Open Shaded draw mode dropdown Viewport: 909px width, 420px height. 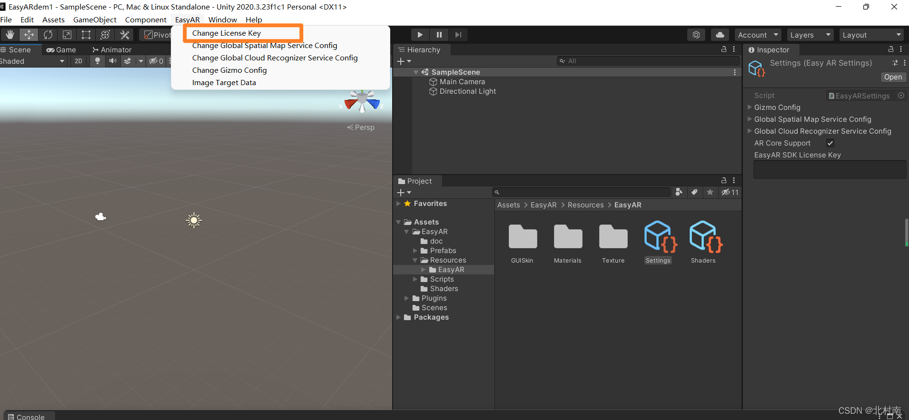[x=32, y=61]
